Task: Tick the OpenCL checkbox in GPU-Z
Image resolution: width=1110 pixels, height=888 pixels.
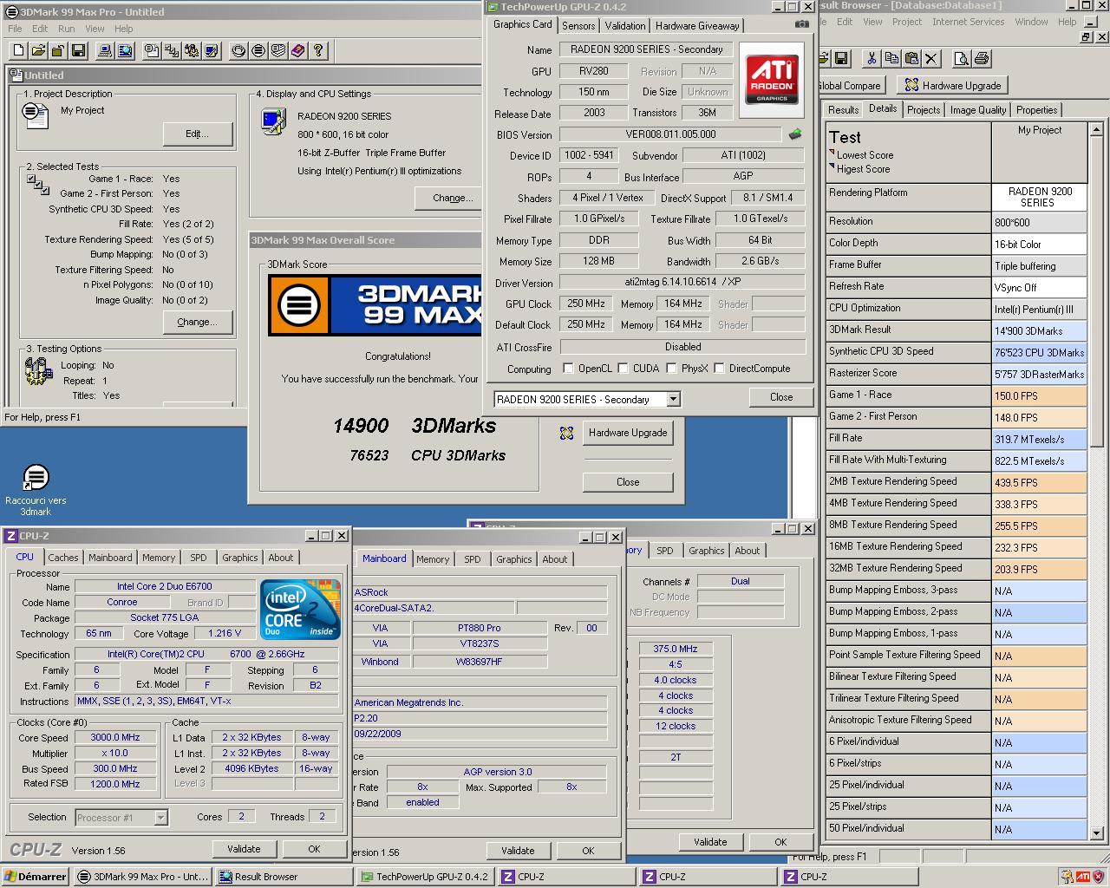Action: coord(568,369)
